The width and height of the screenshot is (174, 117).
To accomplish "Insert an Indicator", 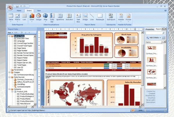I will click(69, 17).
